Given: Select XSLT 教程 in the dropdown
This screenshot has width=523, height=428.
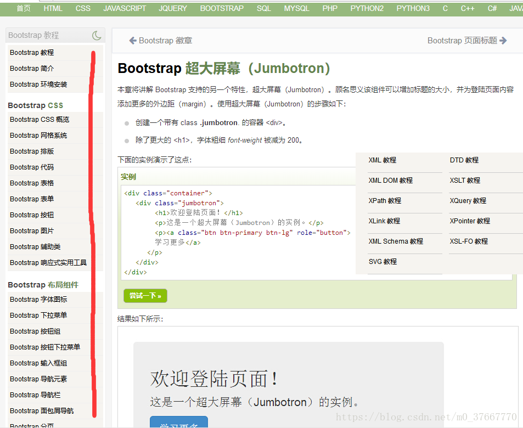Looking at the screenshot, I should (x=465, y=181).
